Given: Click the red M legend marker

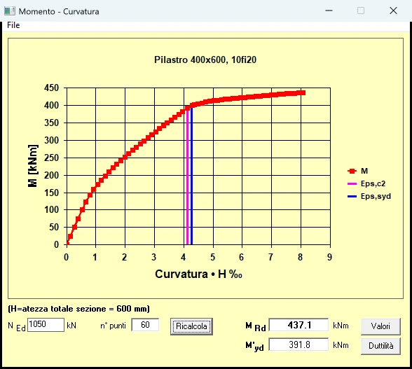Looking at the screenshot, I should coord(352,172).
